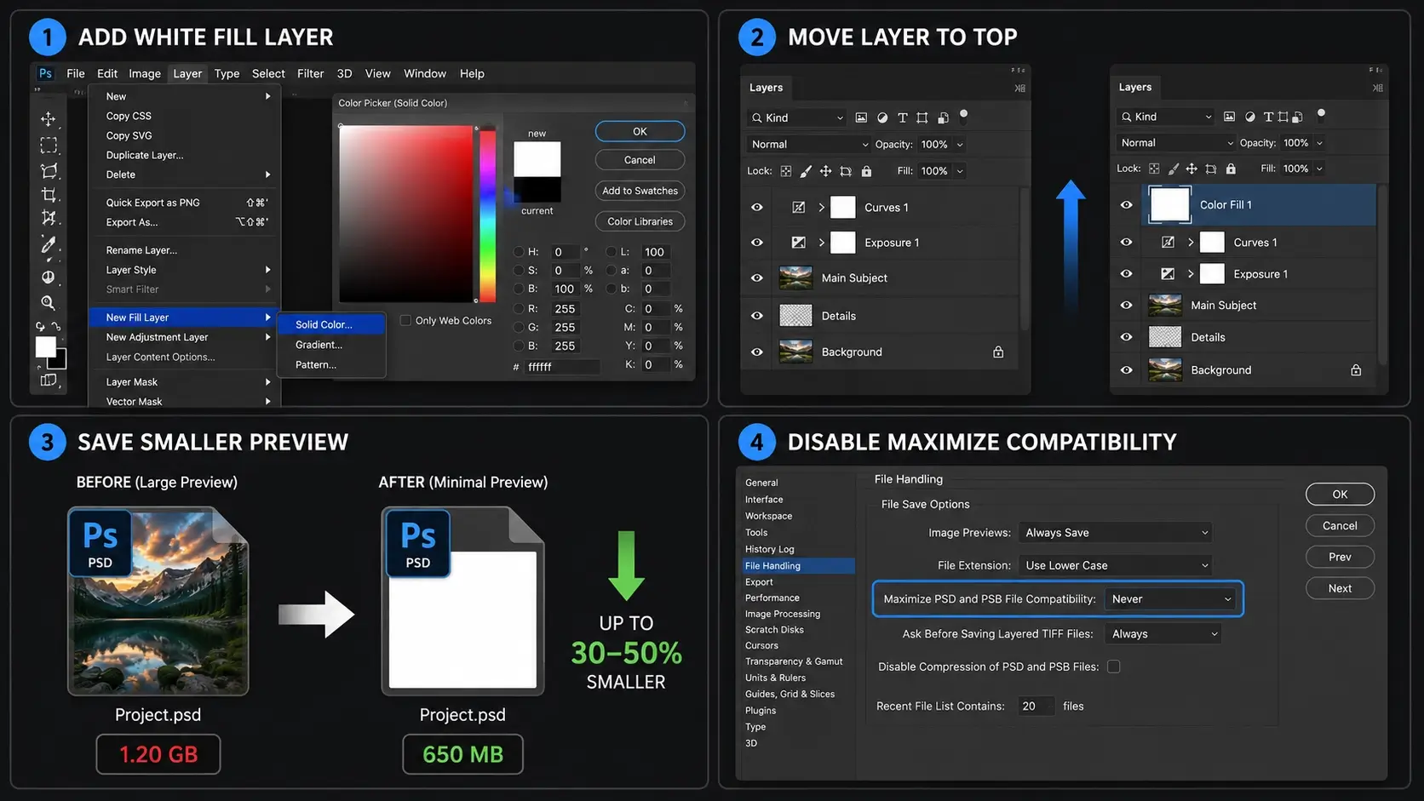Filter pixel layers in left Layers panel

861,117
